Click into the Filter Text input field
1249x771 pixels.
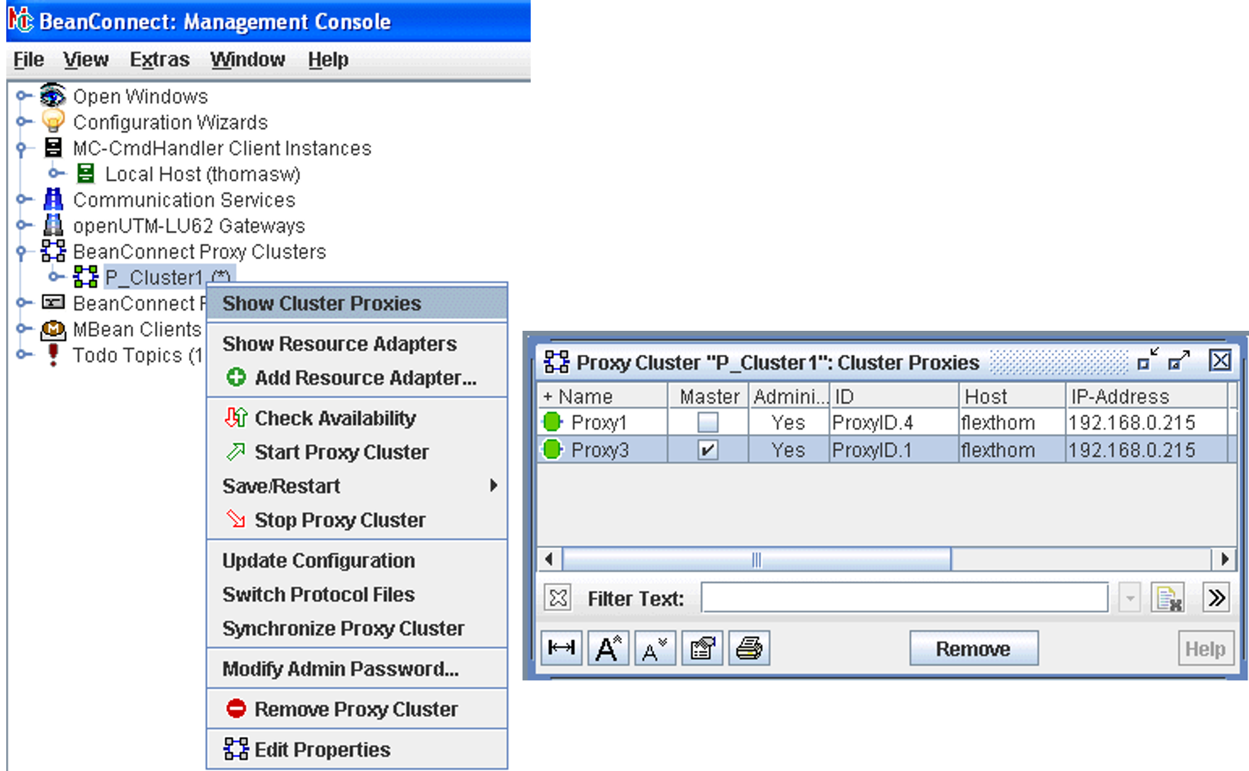[905, 597]
